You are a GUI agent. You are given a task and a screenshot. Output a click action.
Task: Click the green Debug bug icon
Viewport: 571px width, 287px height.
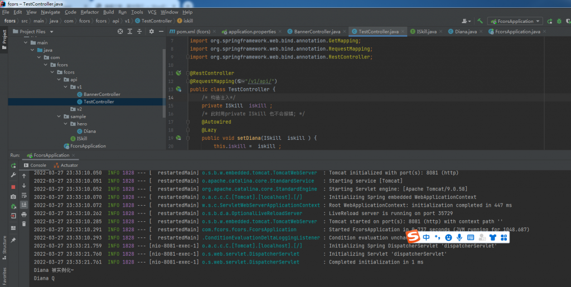[559, 21]
